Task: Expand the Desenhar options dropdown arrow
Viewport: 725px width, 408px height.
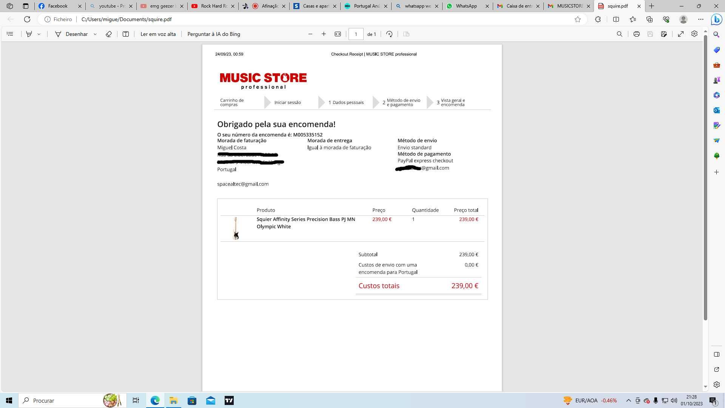Action: [x=95, y=34]
